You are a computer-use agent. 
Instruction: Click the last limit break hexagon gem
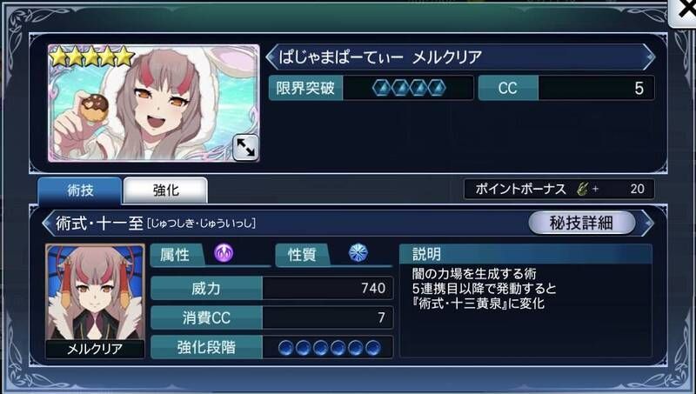click(437, 88)
